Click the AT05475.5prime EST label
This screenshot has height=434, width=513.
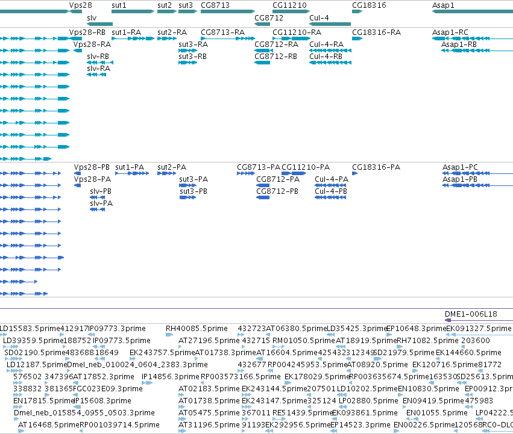[x=209, y=413]
